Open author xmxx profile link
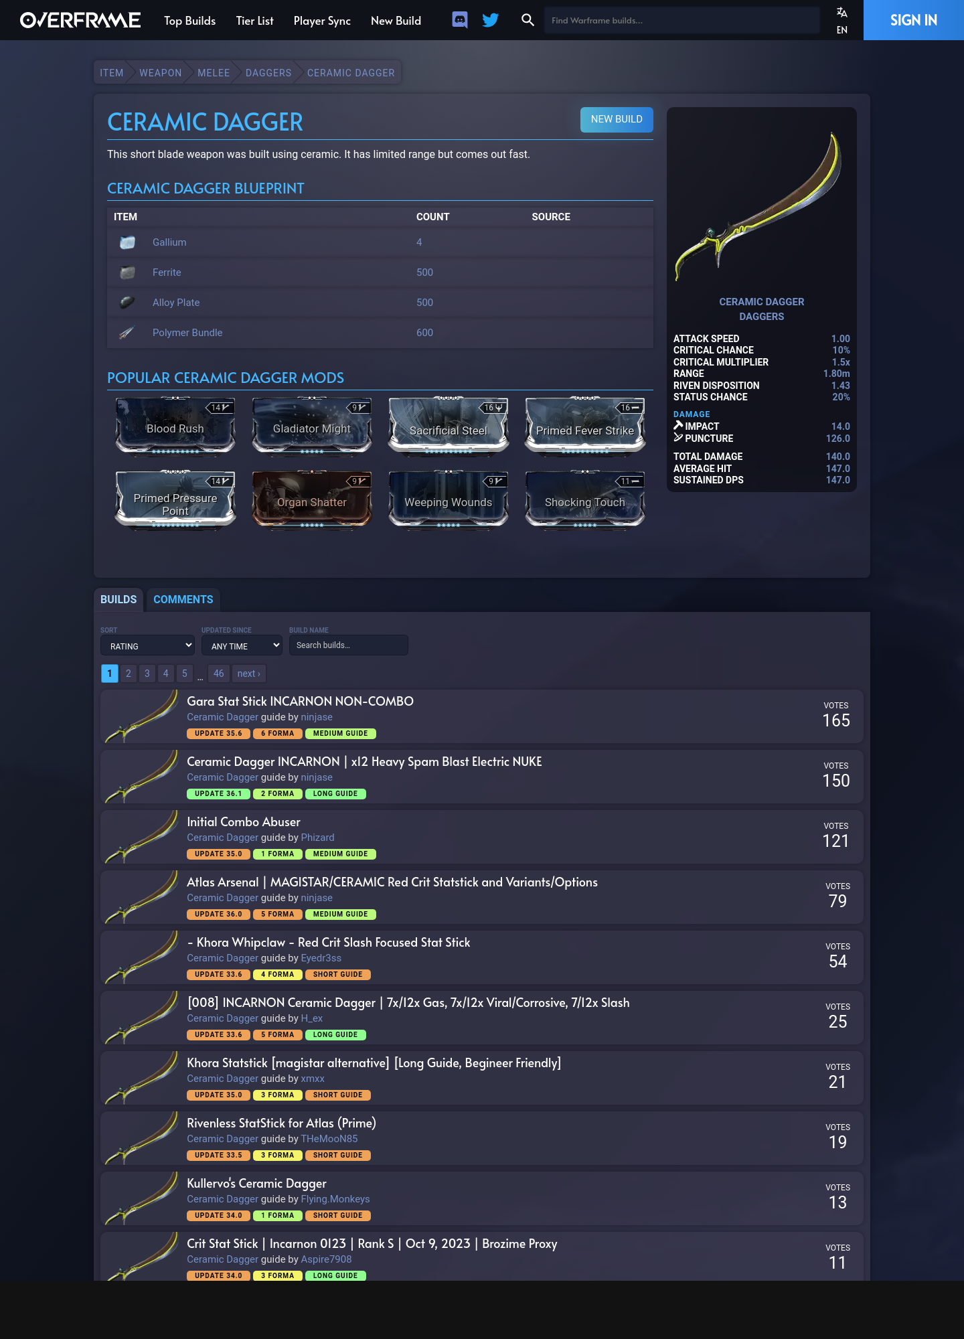Screen dimensions: 964x1339 tap(313, 1079)
